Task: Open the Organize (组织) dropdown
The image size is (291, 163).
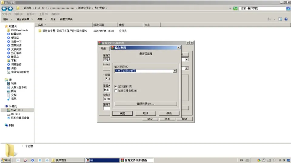Action: [7, 19]
